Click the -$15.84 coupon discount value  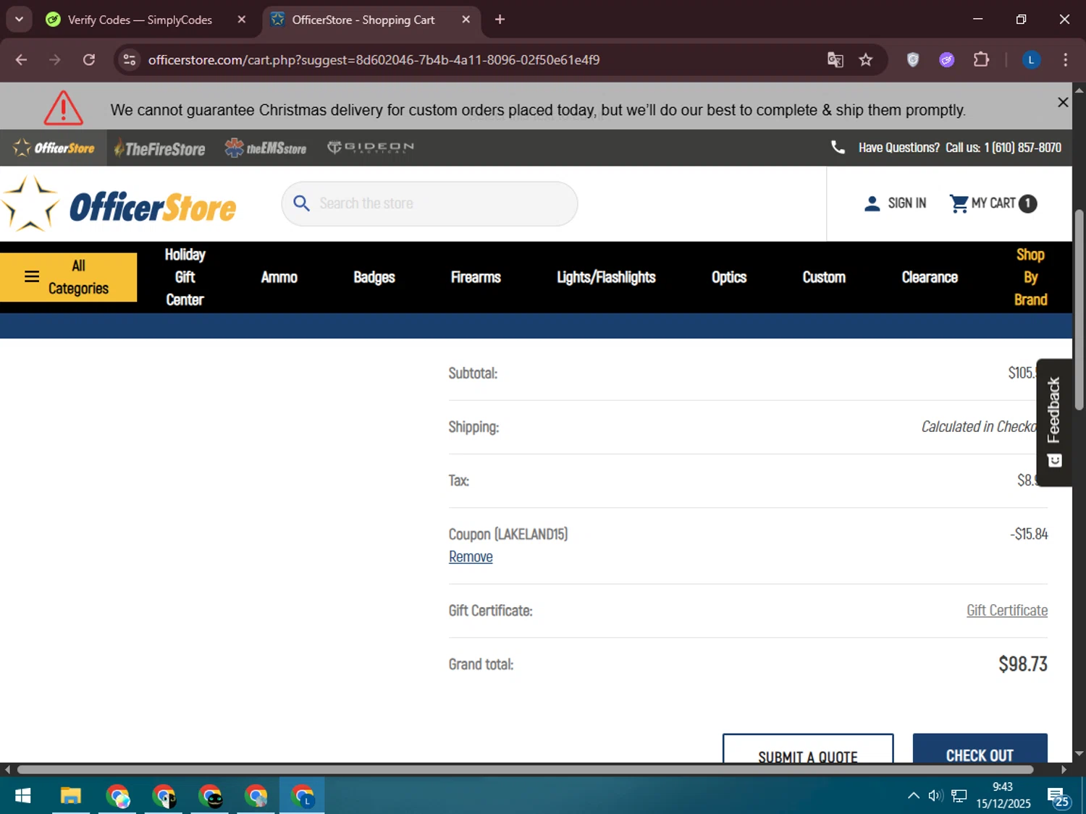tap(1029, 534)
